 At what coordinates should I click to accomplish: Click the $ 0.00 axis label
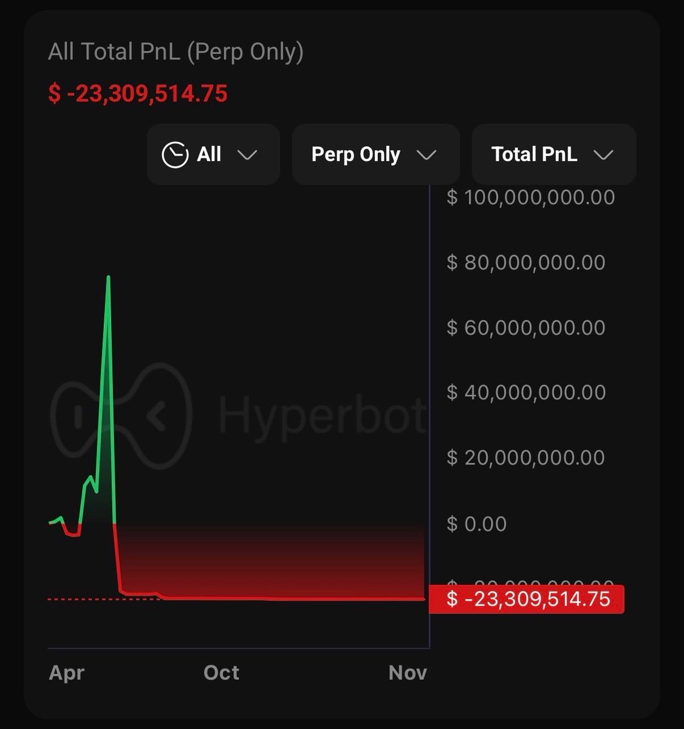477,524
